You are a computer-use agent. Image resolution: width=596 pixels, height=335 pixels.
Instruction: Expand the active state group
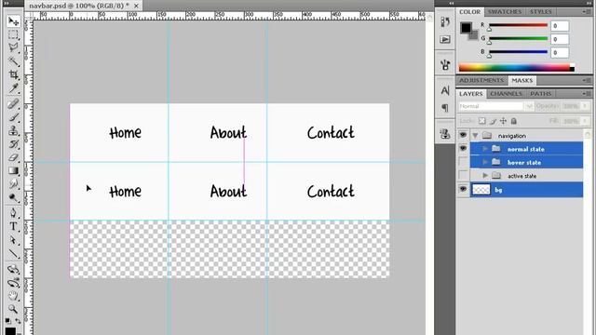tap(485, 176)
